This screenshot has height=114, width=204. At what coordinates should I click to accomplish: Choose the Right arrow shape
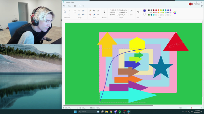click(x=118, y=12)
